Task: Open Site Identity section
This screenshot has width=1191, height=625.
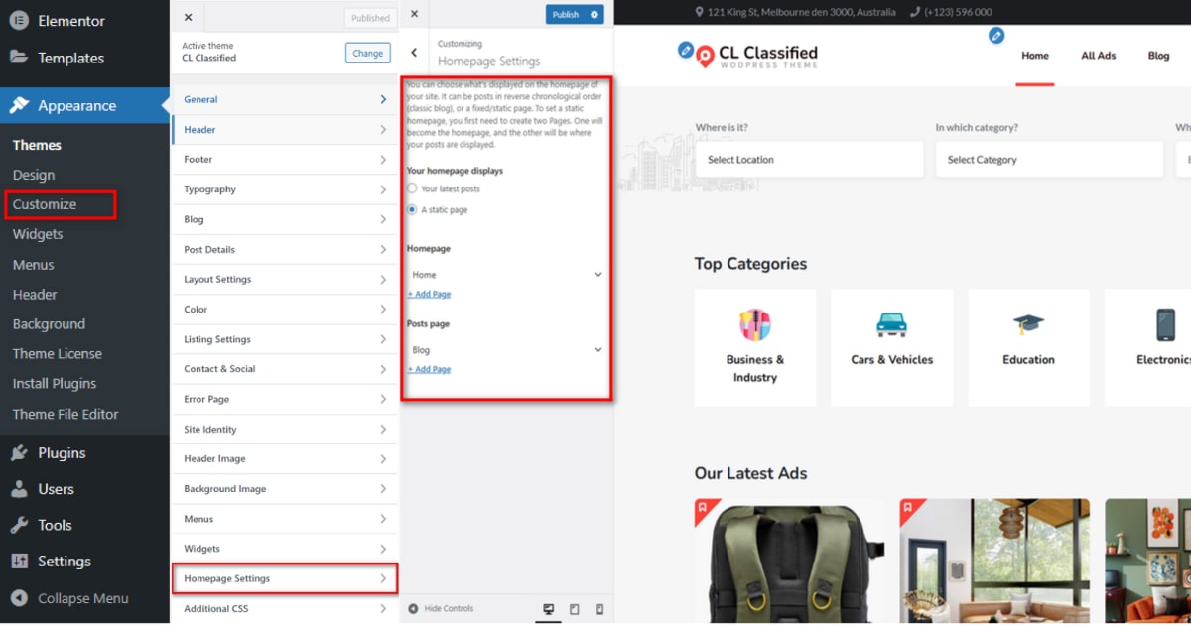Action: [x=285, y=429]
